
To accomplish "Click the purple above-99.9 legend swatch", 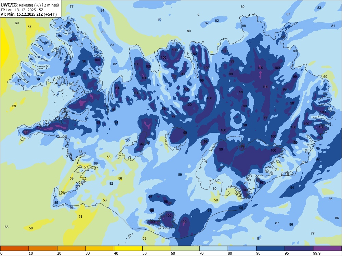I will (x=327, y=248).
